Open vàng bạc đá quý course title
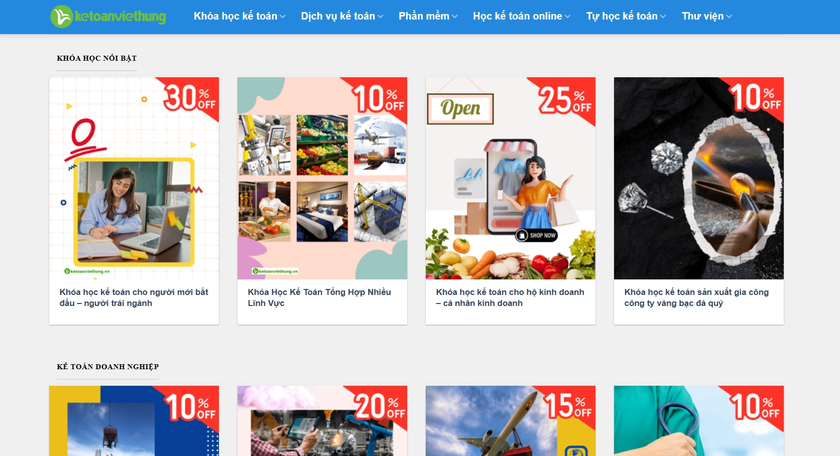Screen dimensions: 840x456 [x=696, y=297]
